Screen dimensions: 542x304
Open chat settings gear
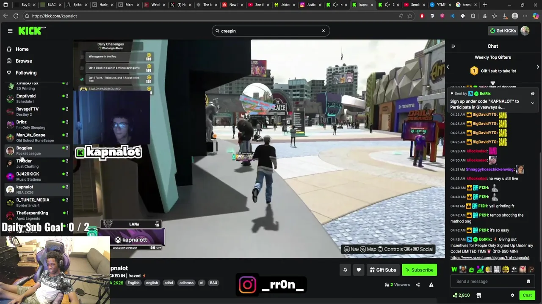[x=512, y=295]
